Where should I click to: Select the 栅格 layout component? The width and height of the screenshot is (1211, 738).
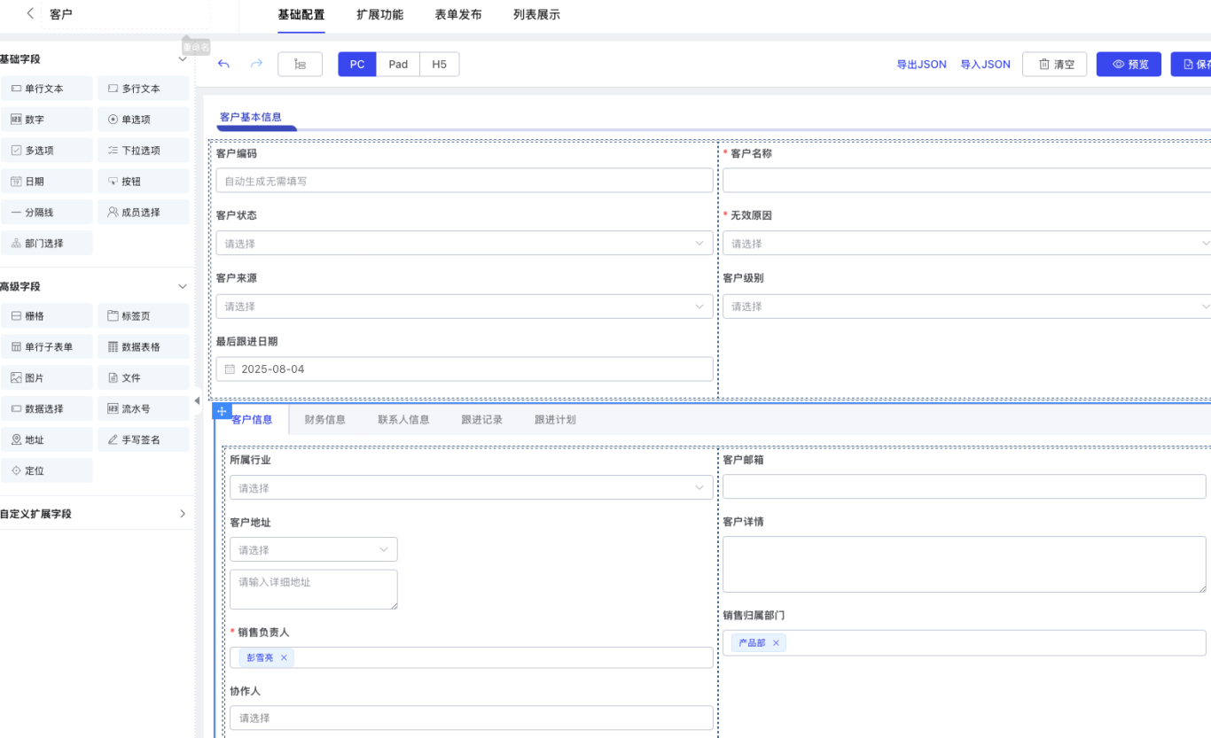[x=46, y=316]
